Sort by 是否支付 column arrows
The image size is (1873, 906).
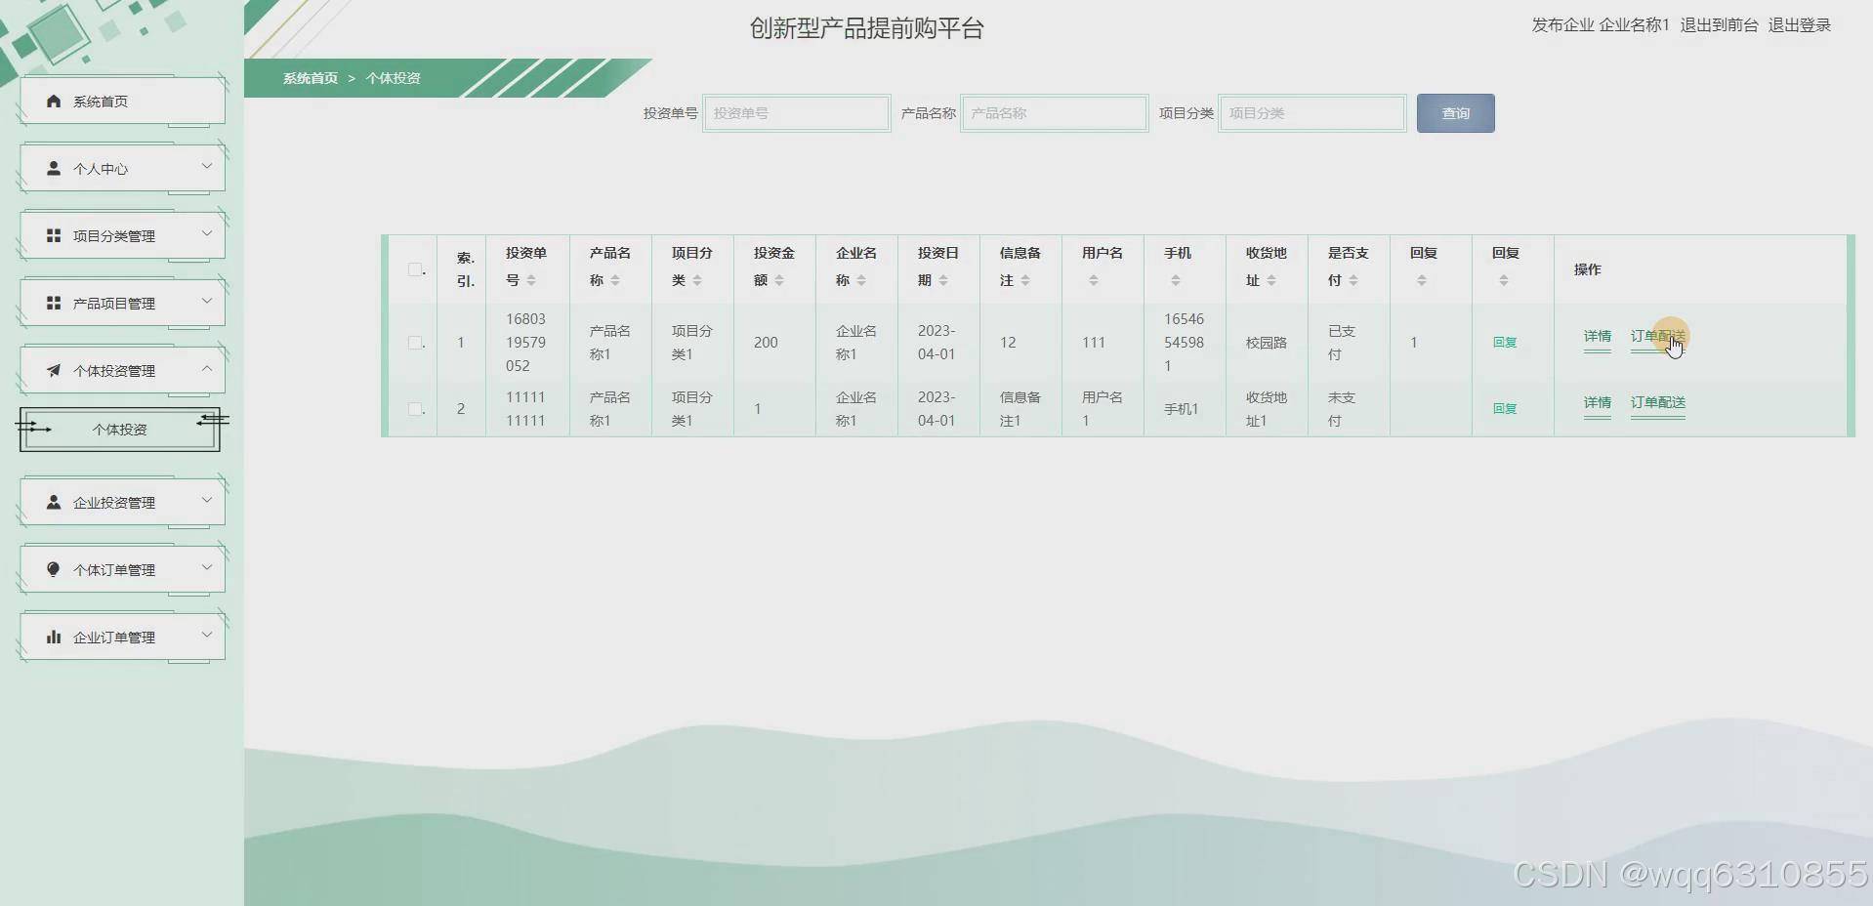coord(1353,281)
